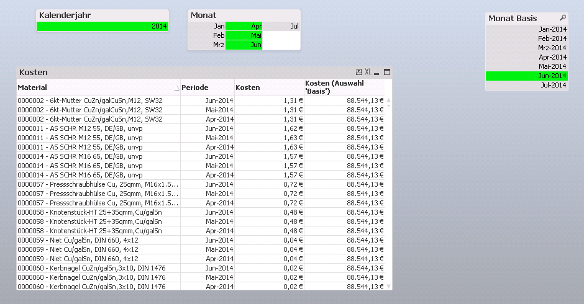Click the Monat Basis caption title
The height and width of the screenshot is (304, 584).
coord(513,18)
